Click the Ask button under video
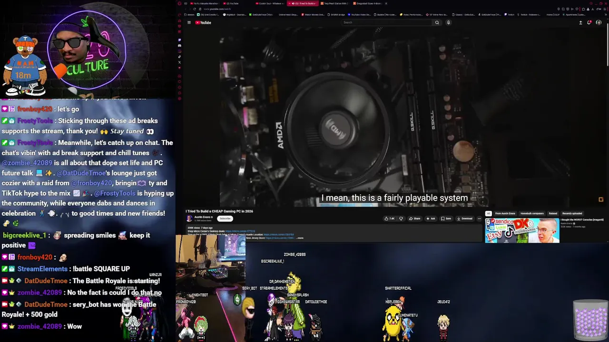This screenshot has height=342, width=609. tap(430, 218)
